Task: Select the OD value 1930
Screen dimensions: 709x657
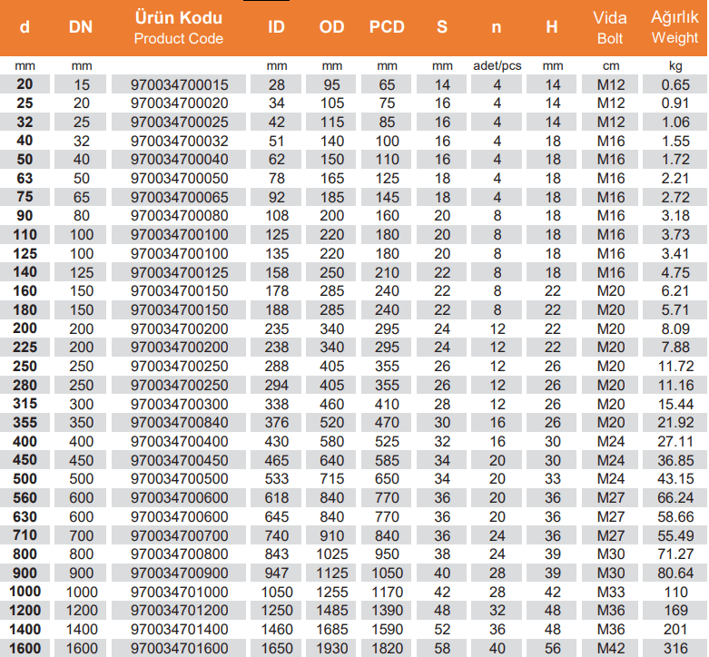Action: pyautogui.click(x=332, y=648)
